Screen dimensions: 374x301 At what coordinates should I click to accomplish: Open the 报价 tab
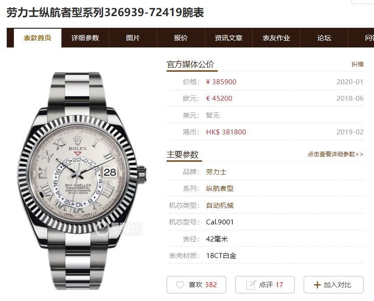tap(181, 38)
